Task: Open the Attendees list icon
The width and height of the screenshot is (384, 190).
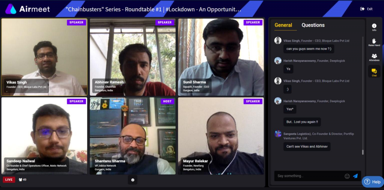Action: (x=374, y=57)
